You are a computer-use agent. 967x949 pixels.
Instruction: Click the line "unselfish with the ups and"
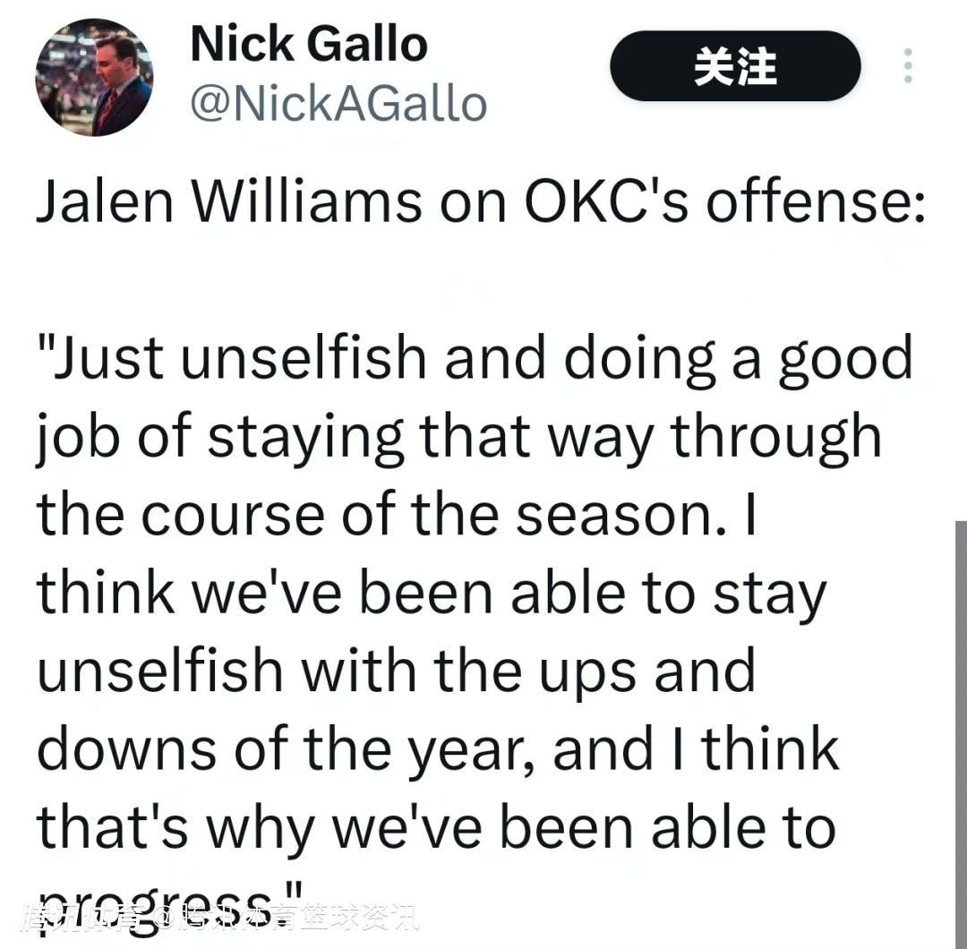(396, 671)
